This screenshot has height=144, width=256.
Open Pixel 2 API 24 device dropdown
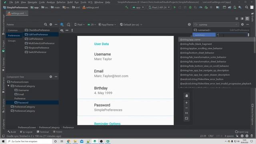(x=159, y=7)
